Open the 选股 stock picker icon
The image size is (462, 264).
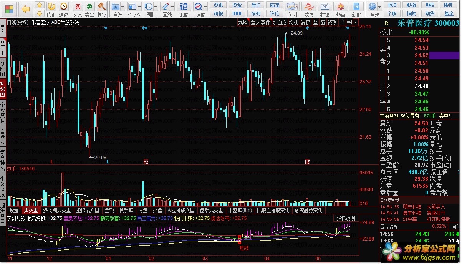(x=198, y=7)
